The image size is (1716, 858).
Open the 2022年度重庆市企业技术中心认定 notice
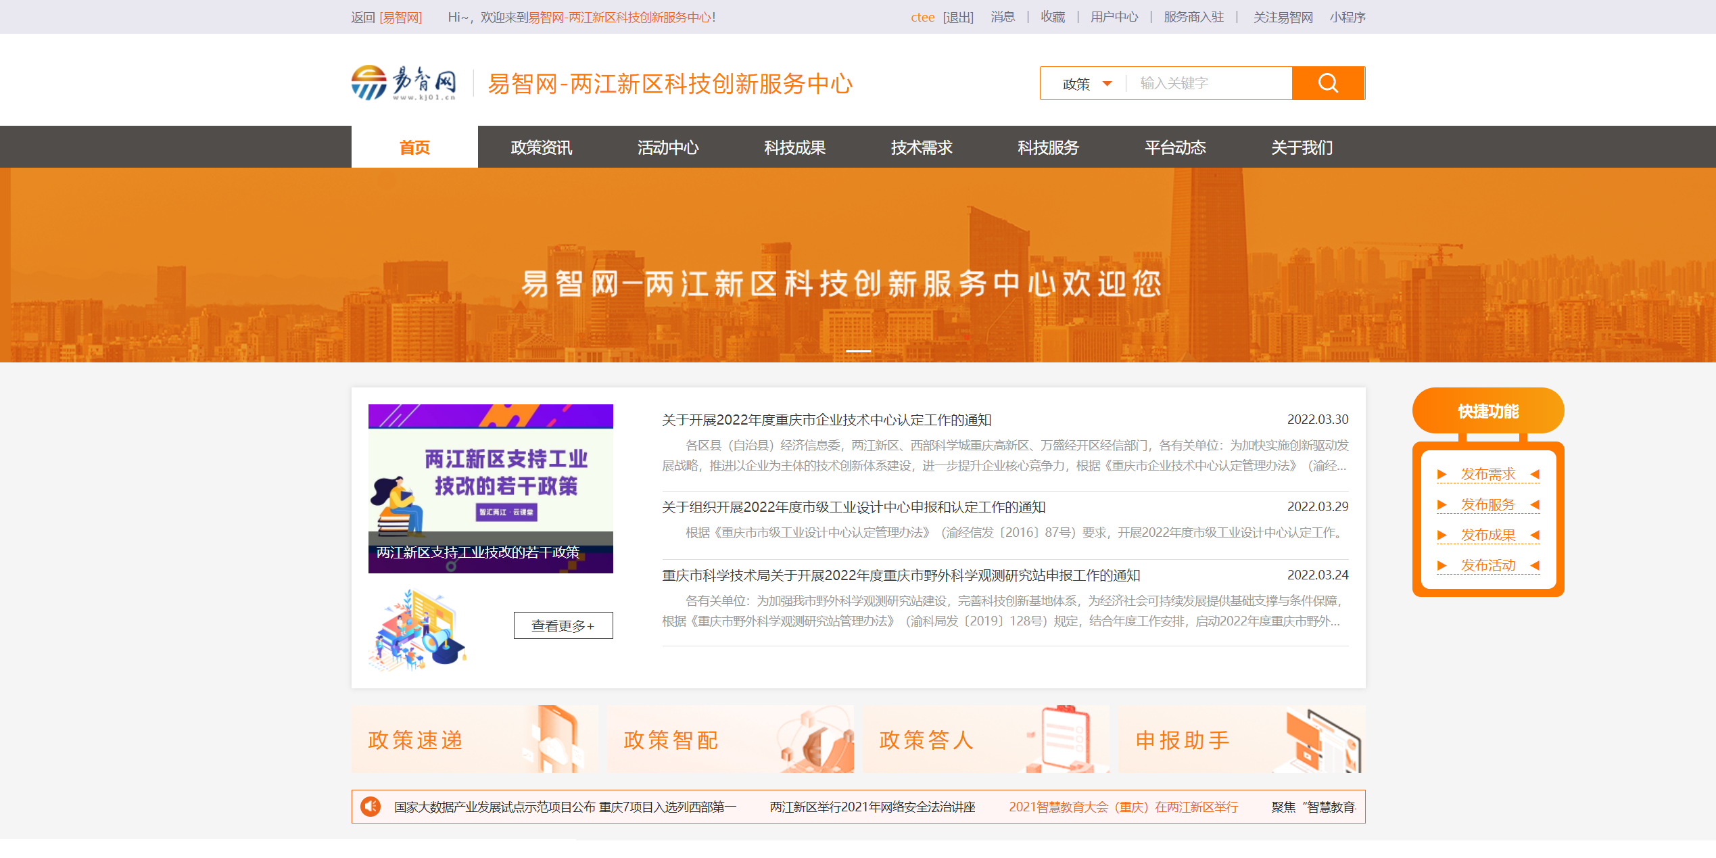[826, 420]
